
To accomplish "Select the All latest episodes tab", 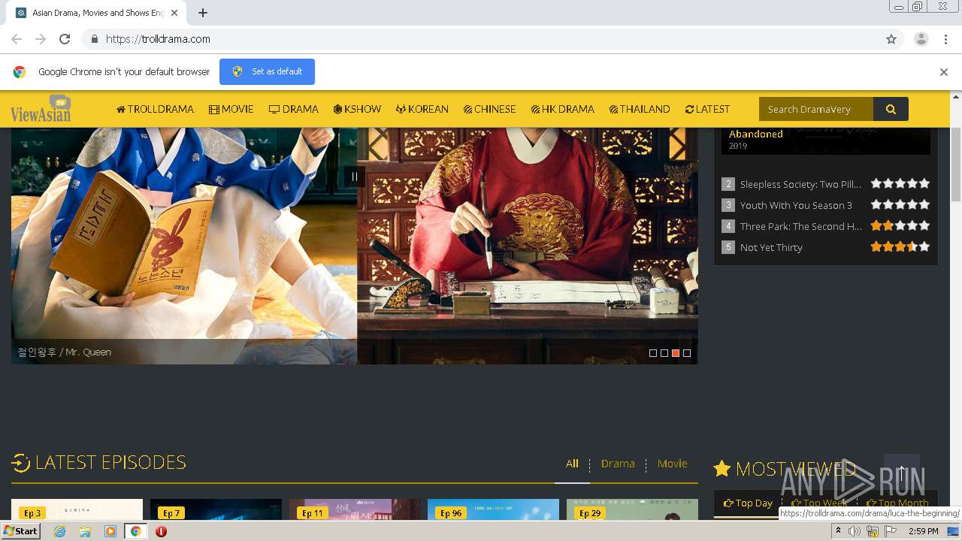I will 572,464.
